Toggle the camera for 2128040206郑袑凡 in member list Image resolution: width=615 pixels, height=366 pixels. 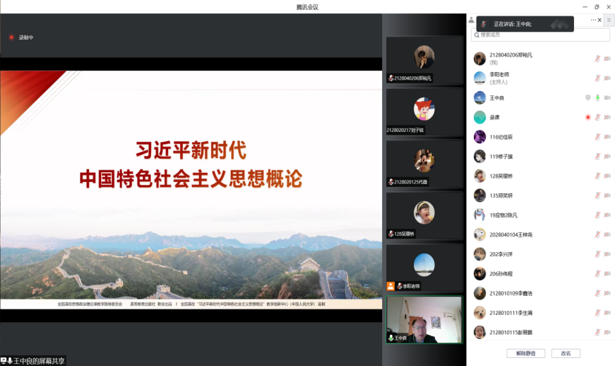click(607, 59)
